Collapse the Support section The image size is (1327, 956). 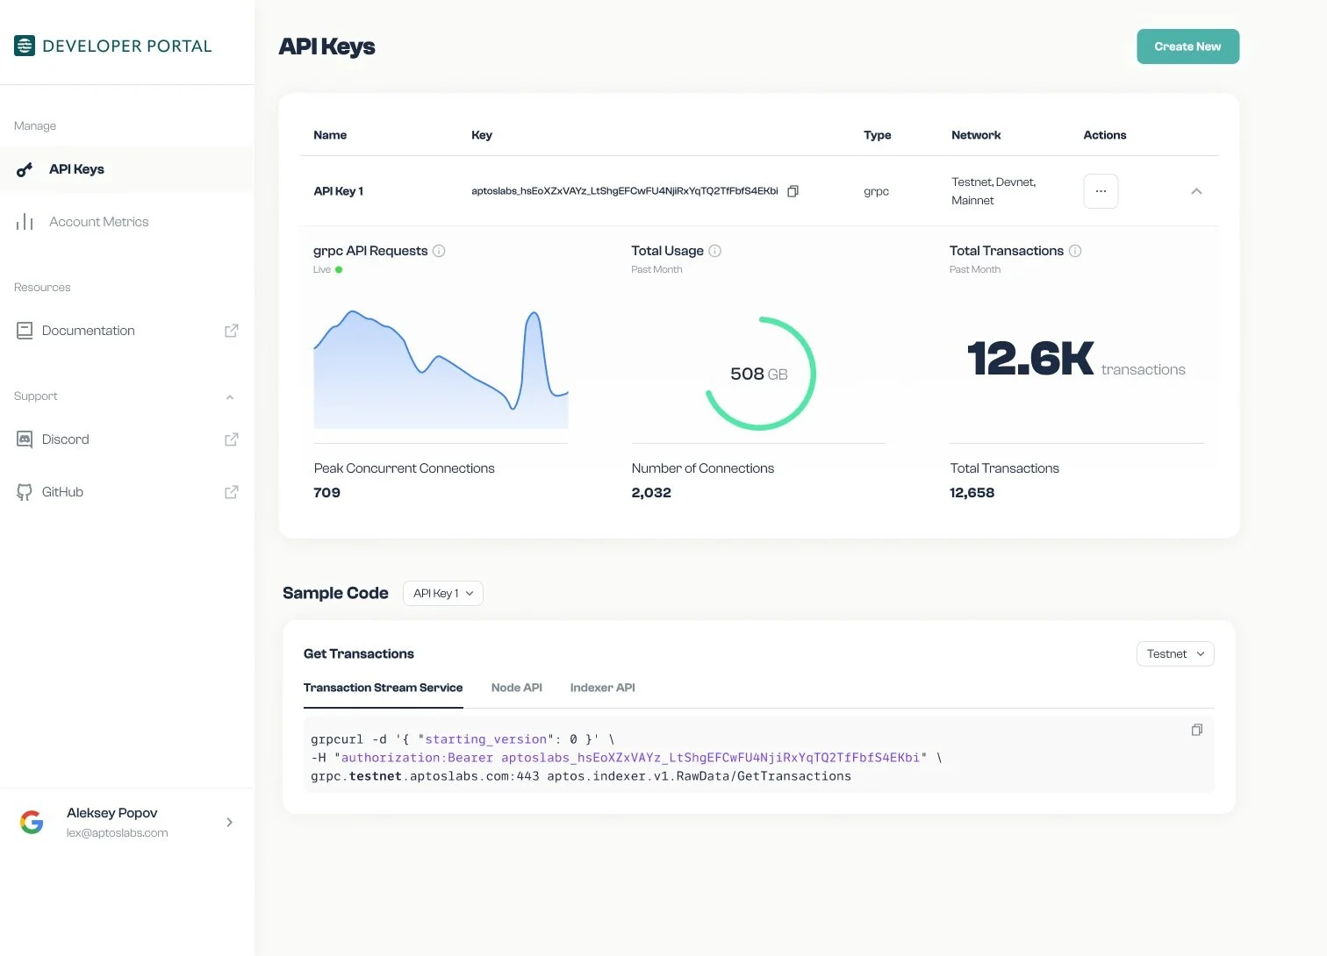(x=230, y=397)
